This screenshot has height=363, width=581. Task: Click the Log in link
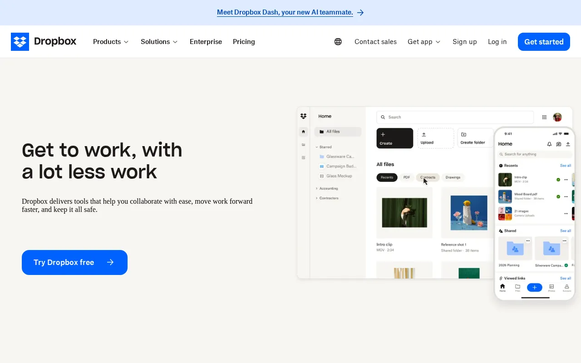pos(497,42)
